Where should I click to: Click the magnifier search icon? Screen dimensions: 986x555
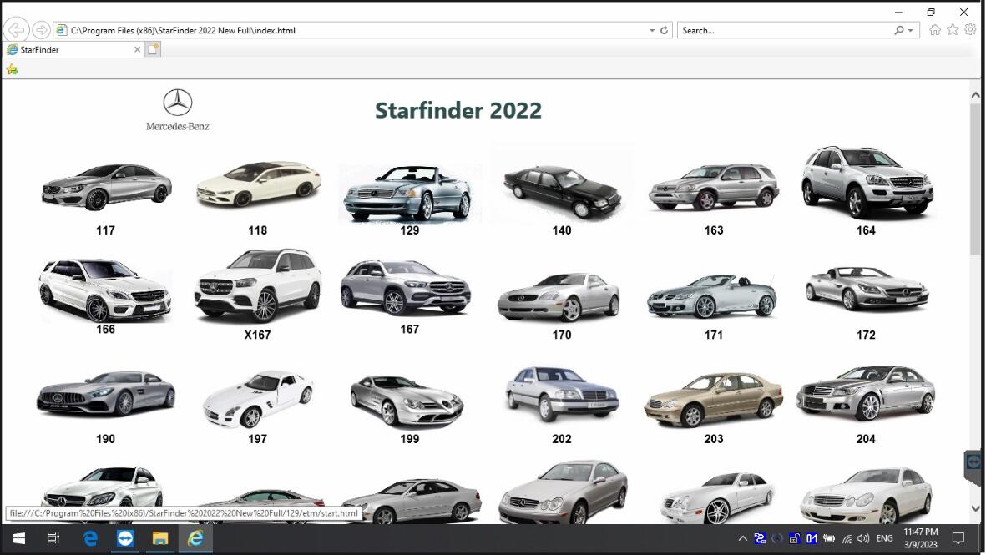point(899,30)
